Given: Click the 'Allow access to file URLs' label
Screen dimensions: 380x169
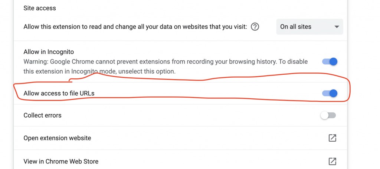Looking at the screenshot, I should pyautogui.click(x=59, y=93).
